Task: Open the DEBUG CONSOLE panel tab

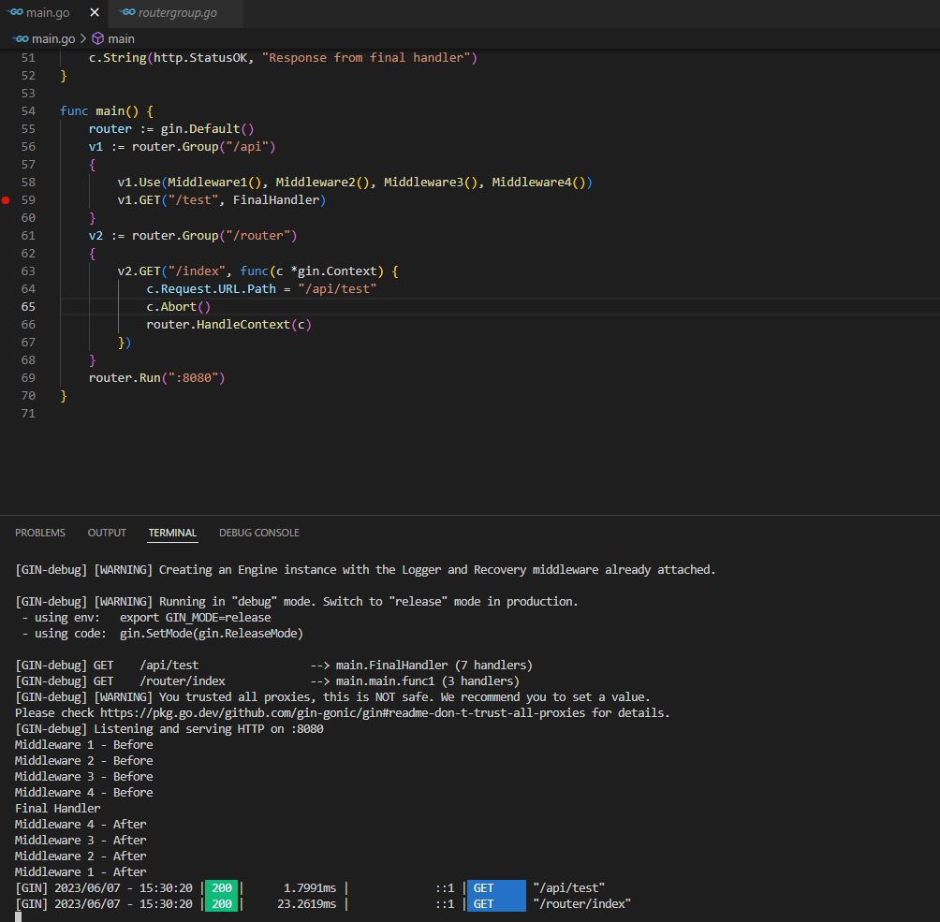Action: tap(259, 533)
